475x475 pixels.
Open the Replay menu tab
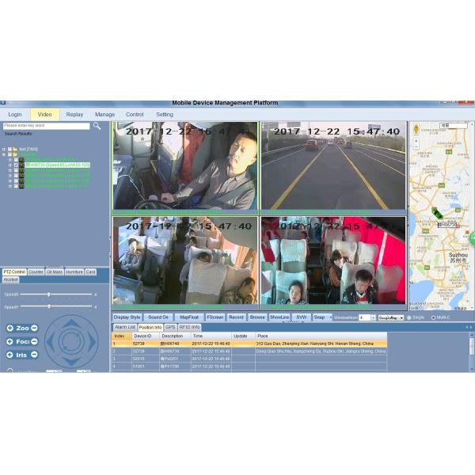point(74,114)
